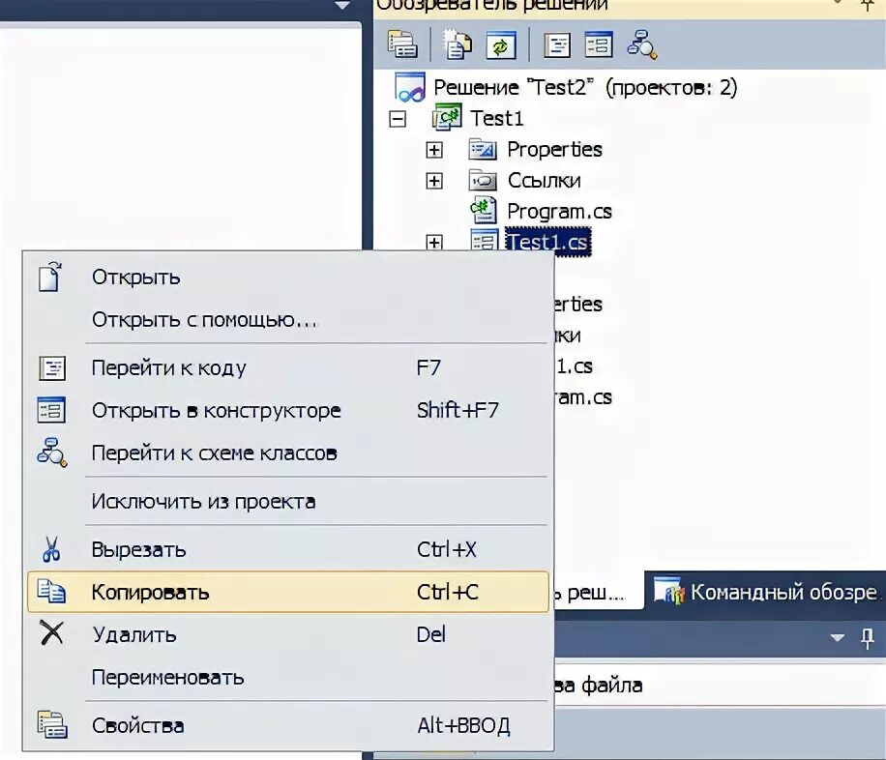Click the Del shortcut text

click(431, 634)
